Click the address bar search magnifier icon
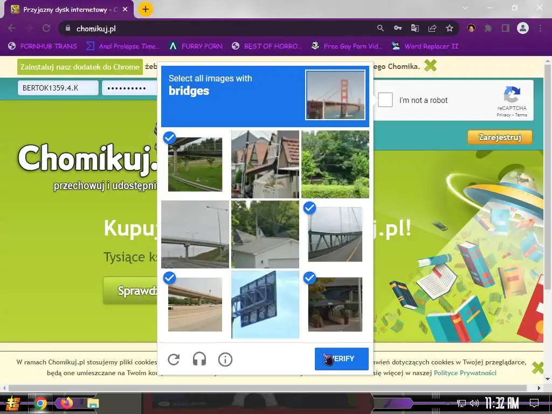552x414 pixels. [x=380, y=28]
